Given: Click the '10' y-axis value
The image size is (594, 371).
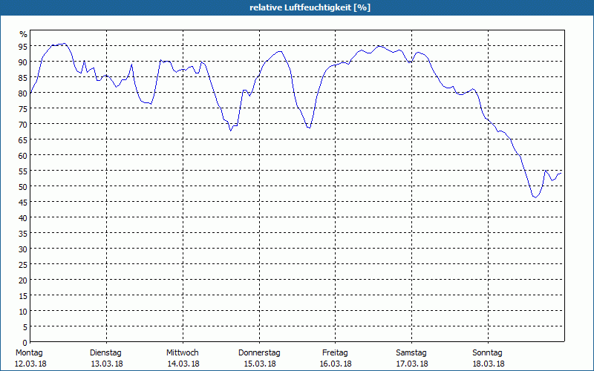Looking at the screenshot, I should [23, 312].
